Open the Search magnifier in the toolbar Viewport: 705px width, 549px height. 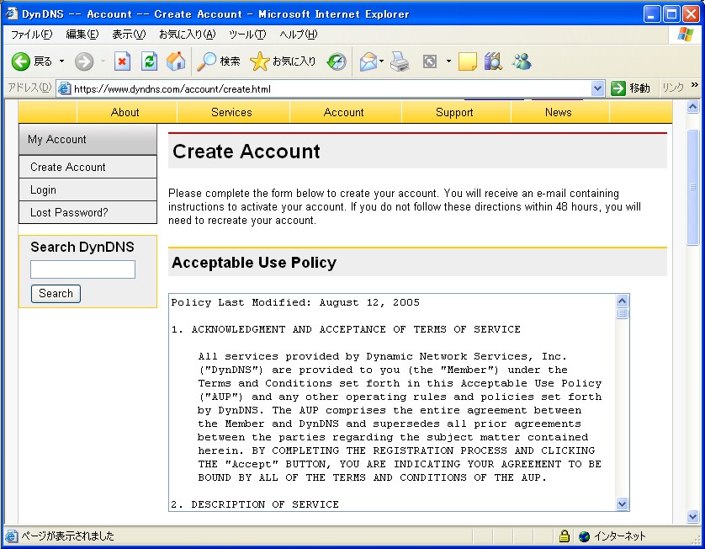206,61
